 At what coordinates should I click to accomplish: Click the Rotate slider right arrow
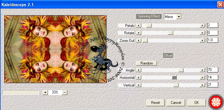coord(202,33)
